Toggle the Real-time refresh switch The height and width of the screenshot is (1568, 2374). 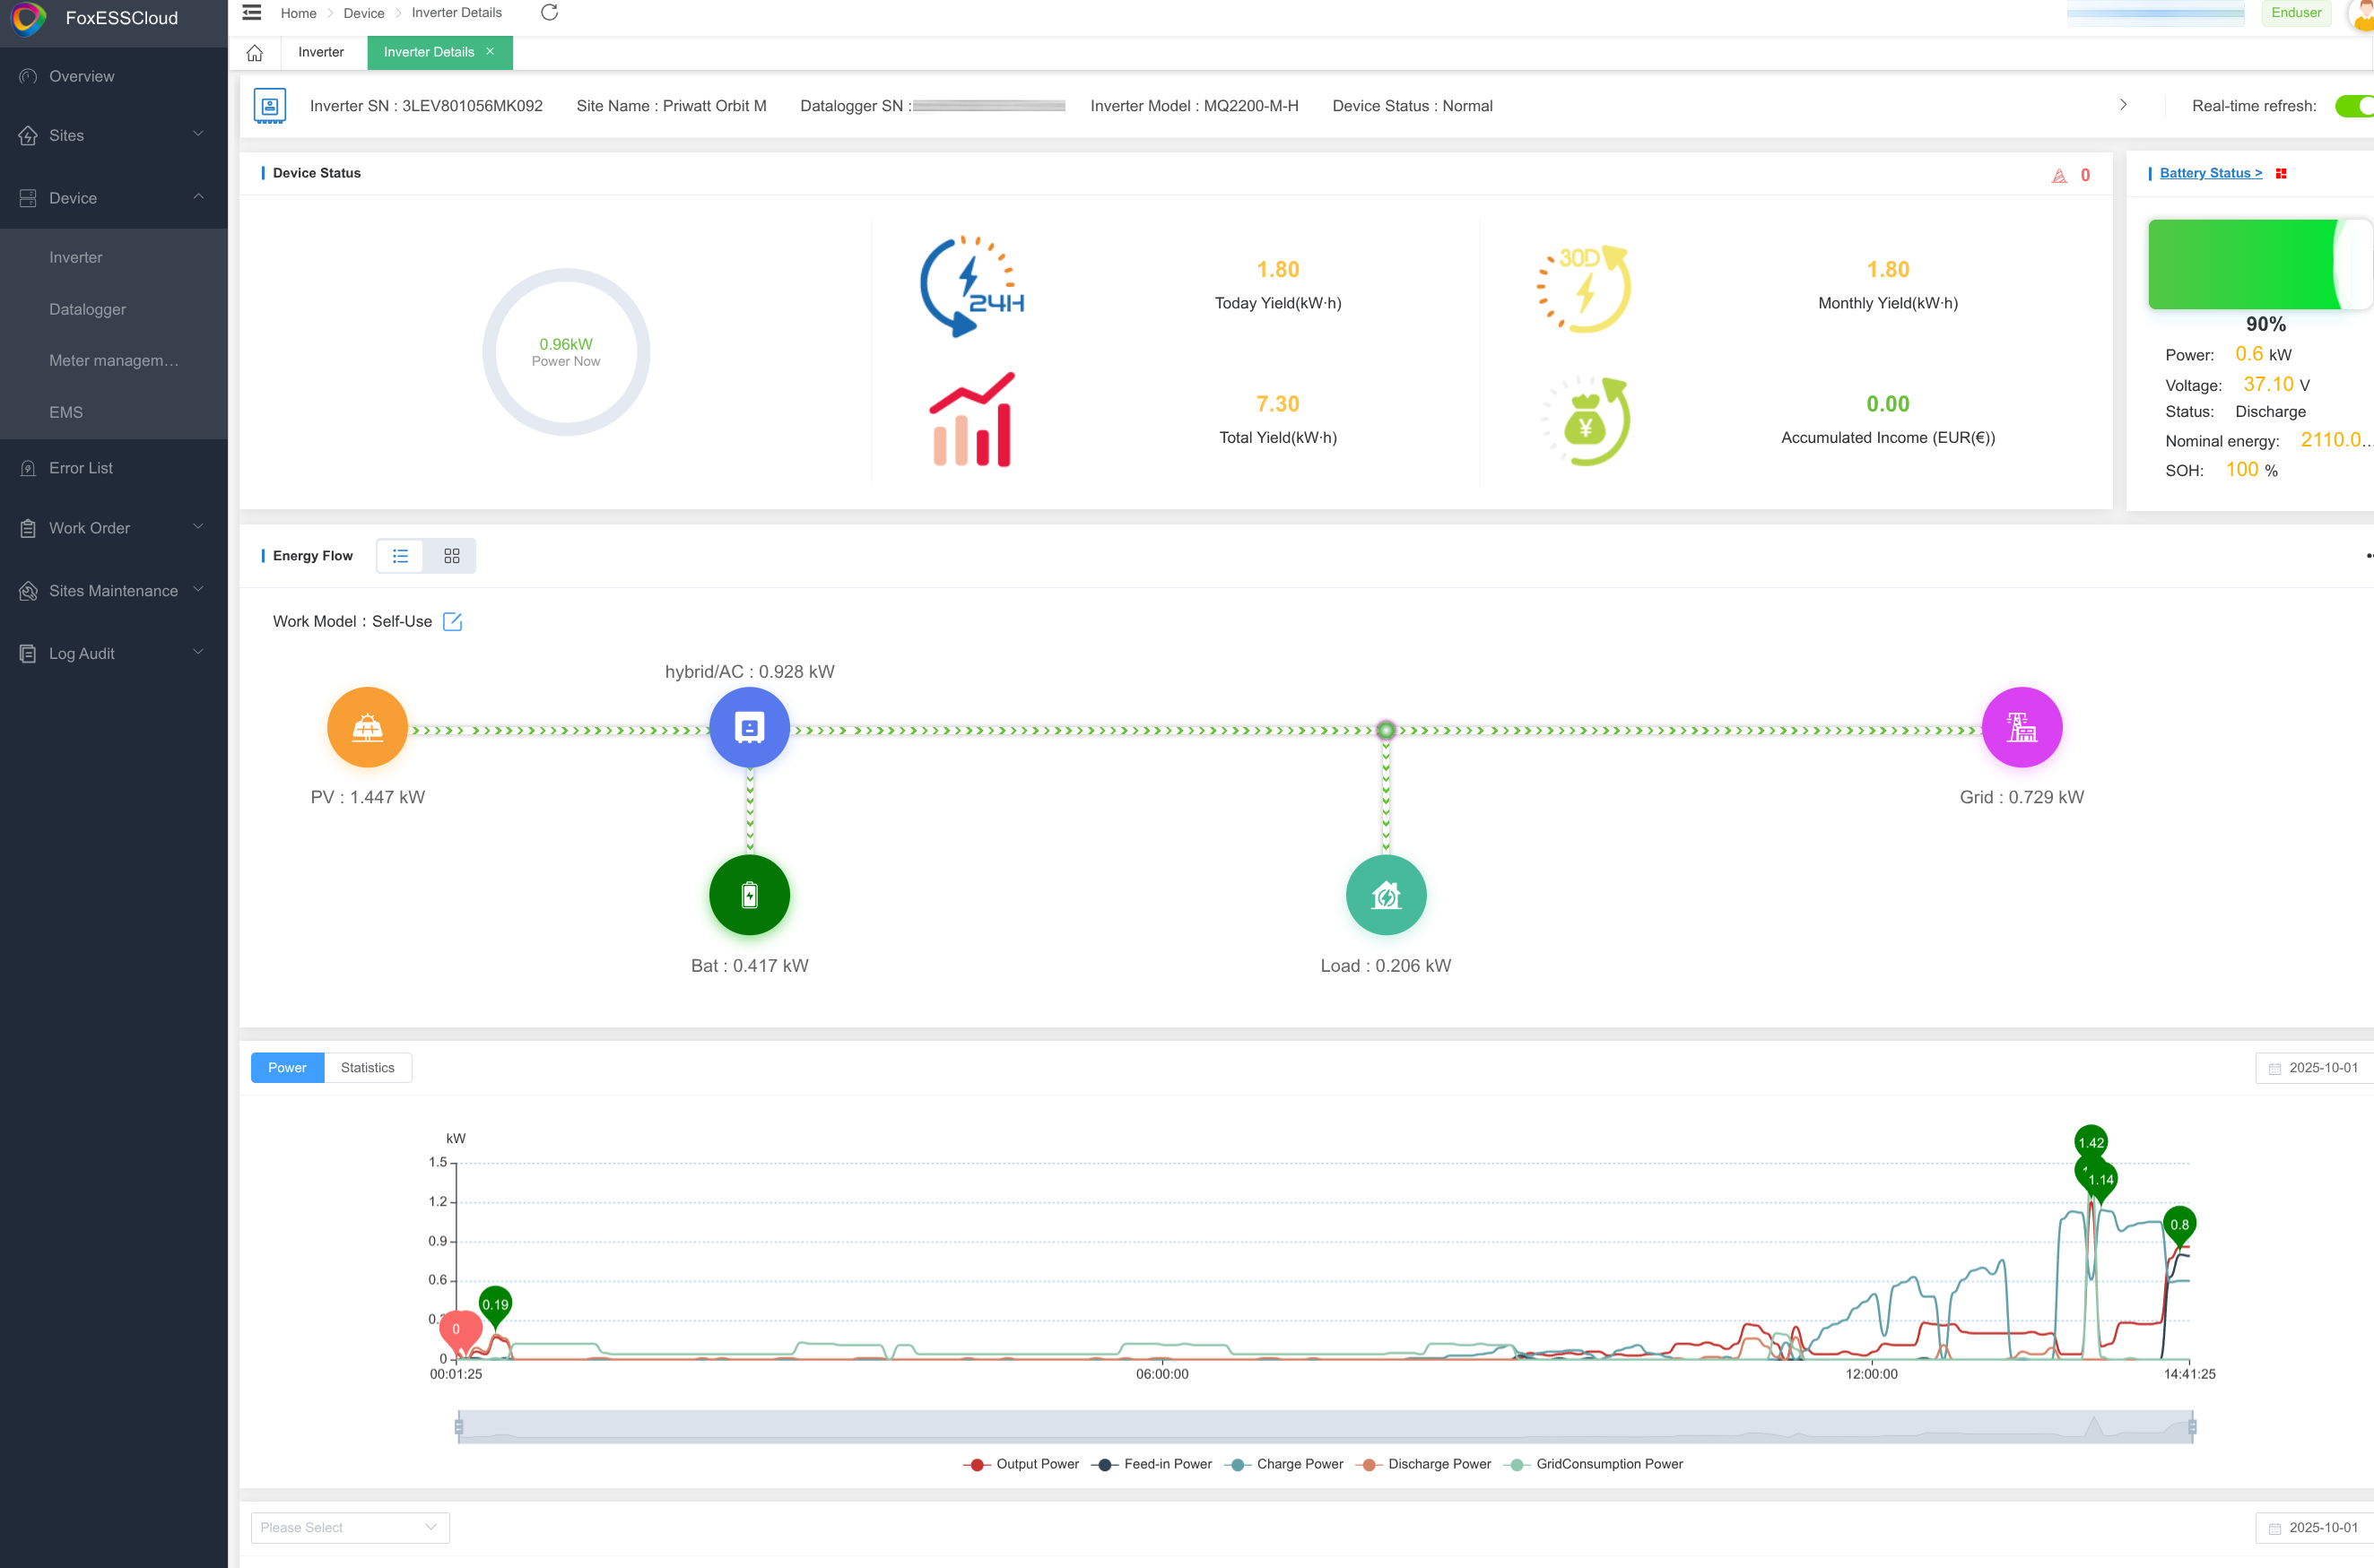click(x=2353, y=106)
